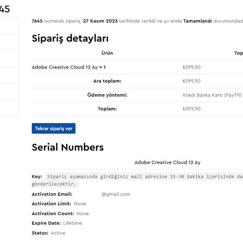
Task: Click the 'Status:' label
Action: 40,233
